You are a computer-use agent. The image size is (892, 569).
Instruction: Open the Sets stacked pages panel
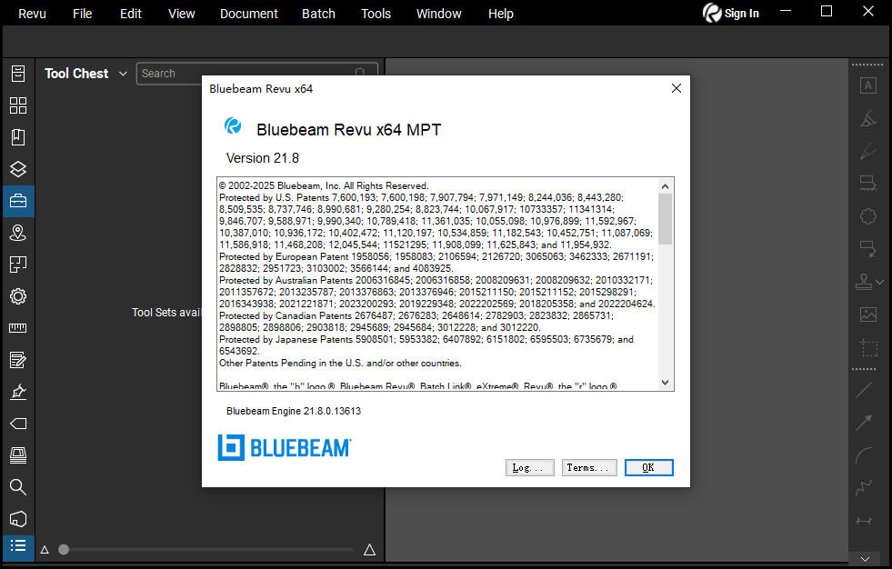tap(18, 455)
